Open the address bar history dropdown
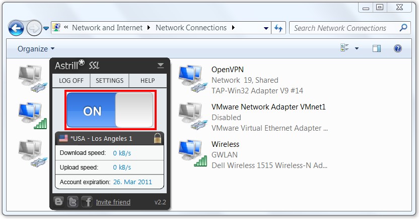 [266, 28]
